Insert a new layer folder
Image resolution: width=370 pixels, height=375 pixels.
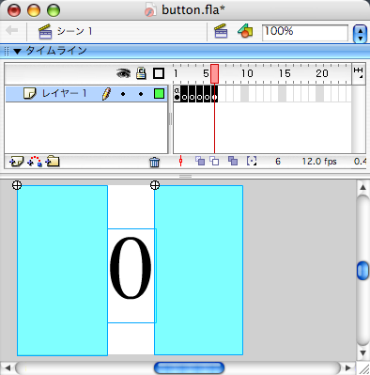(53, 162)
